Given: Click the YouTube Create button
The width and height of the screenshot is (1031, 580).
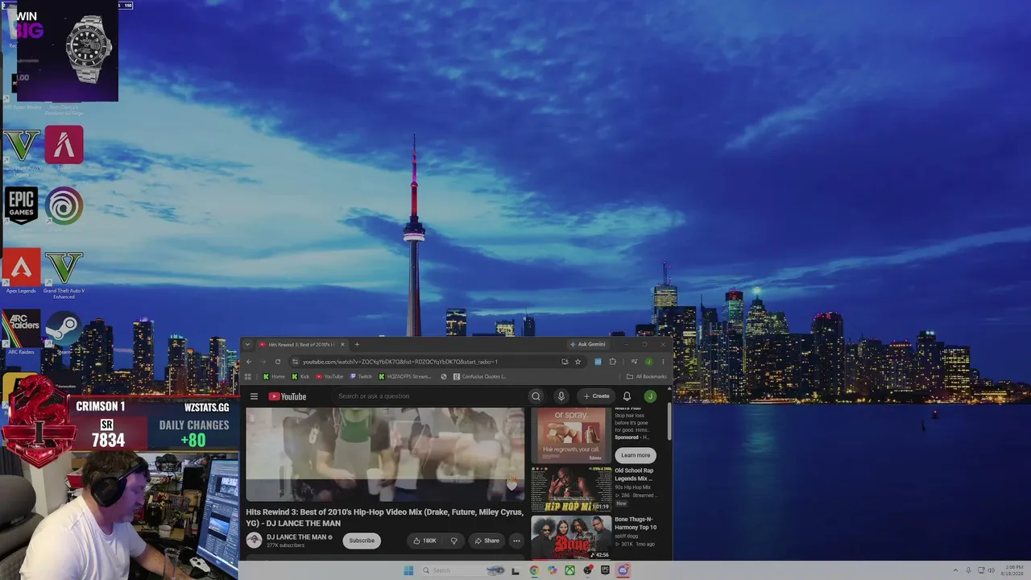Looking at the screenshot, I should click(x=597, y=396).
